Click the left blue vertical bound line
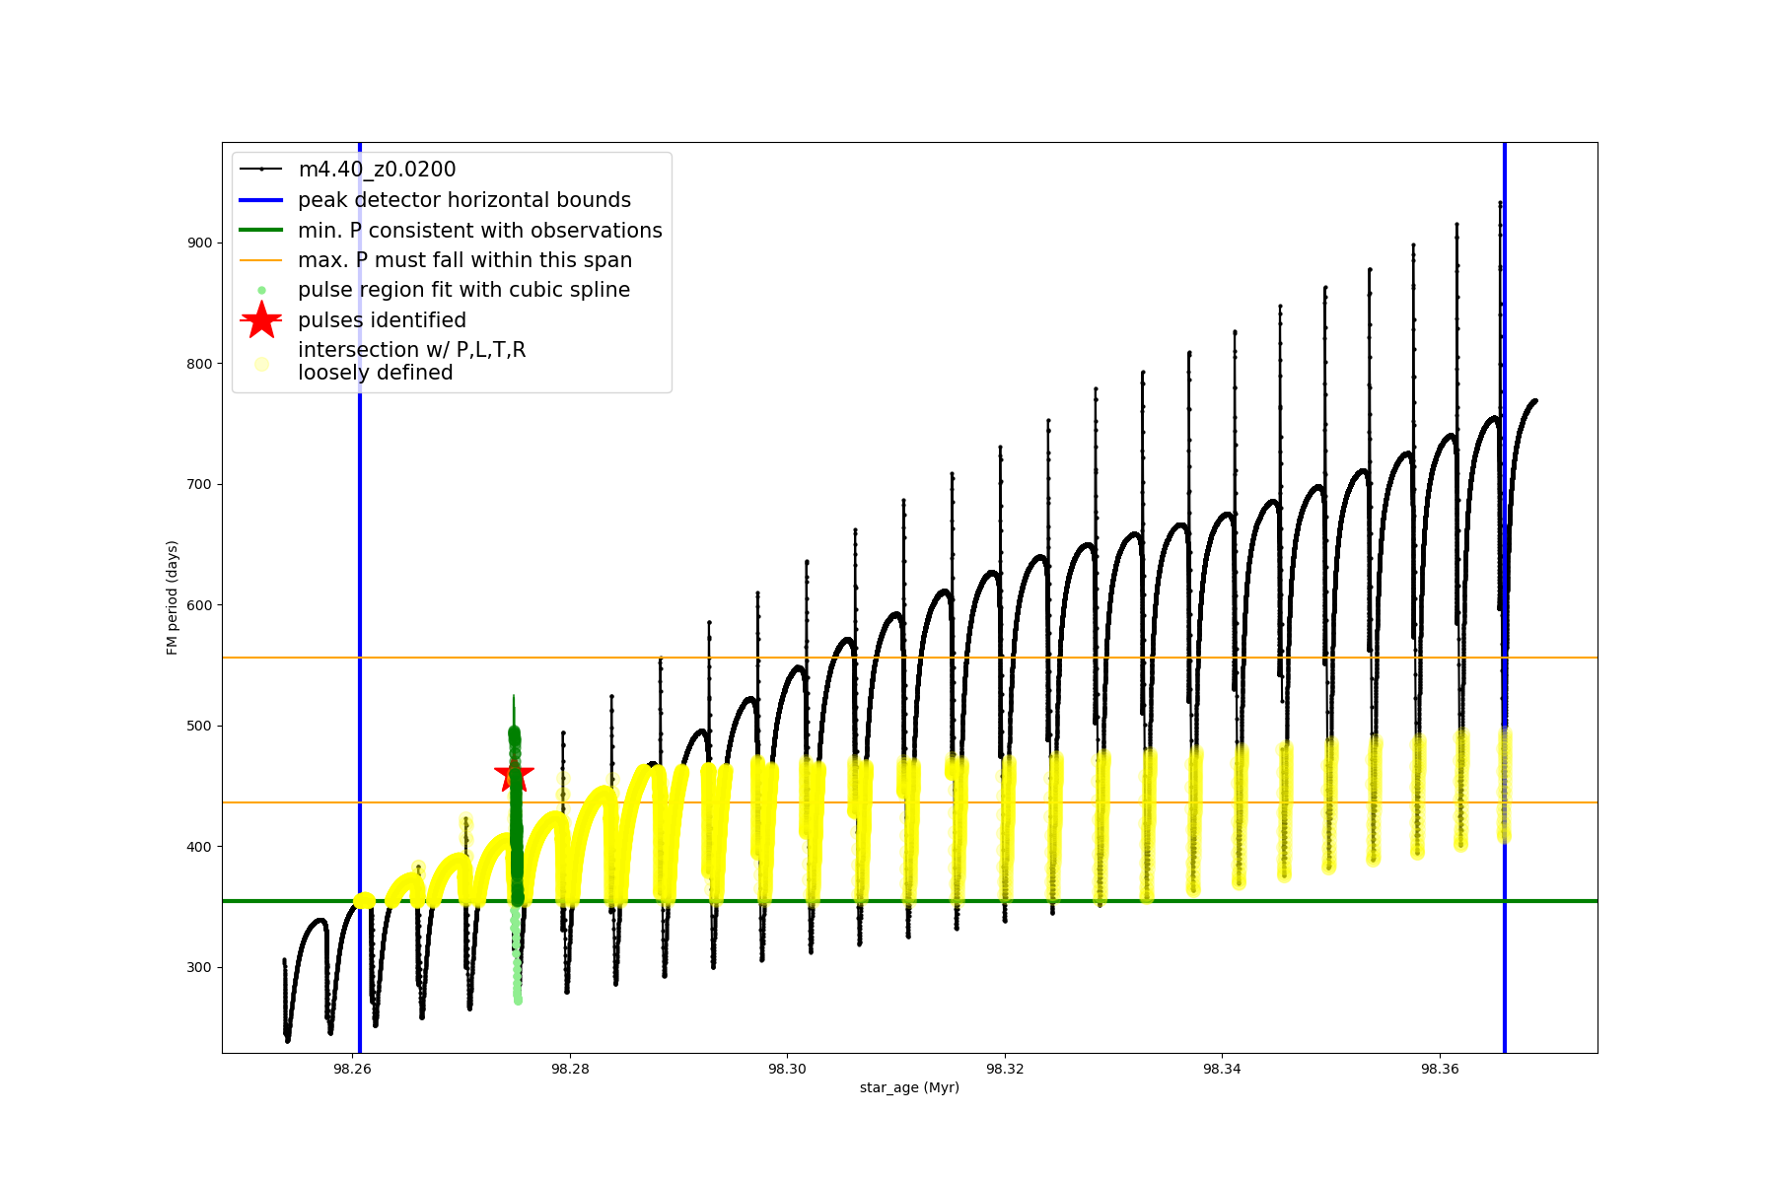Screen dimensions: 1775x1183 click(x=360, y=591)
